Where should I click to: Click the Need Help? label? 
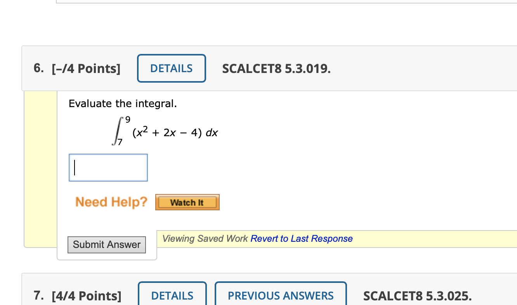coord(111,202)
